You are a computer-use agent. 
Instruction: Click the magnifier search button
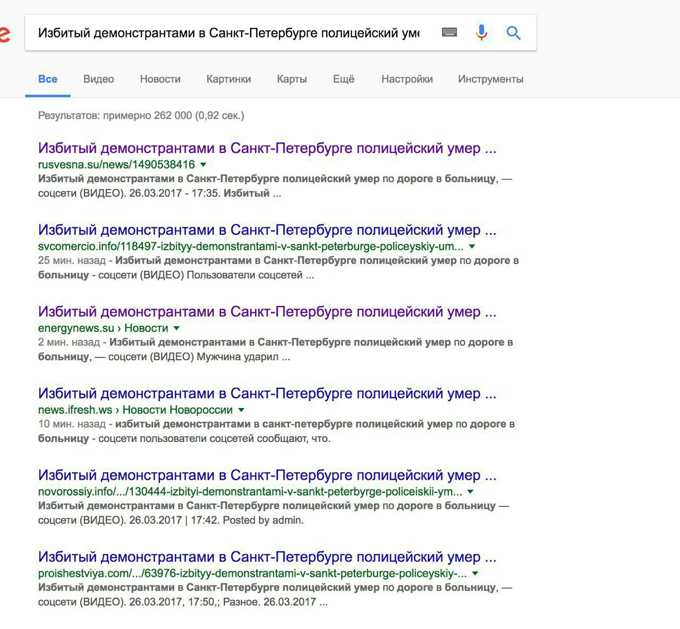[513, 33]
